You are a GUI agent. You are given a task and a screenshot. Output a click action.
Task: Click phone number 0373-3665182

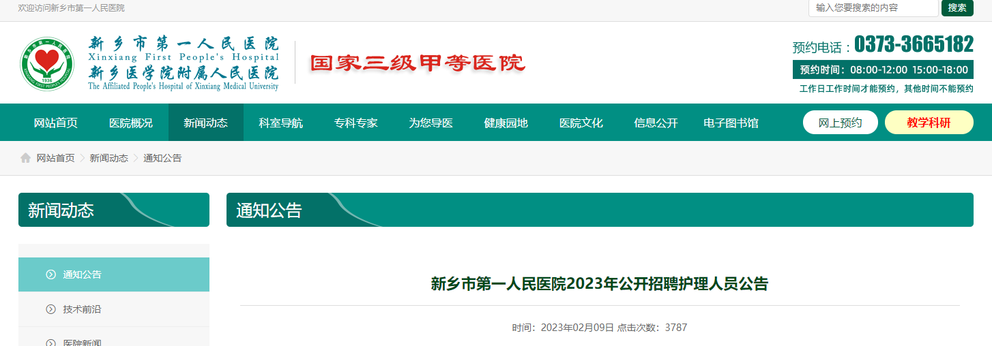tap(914, 44)
